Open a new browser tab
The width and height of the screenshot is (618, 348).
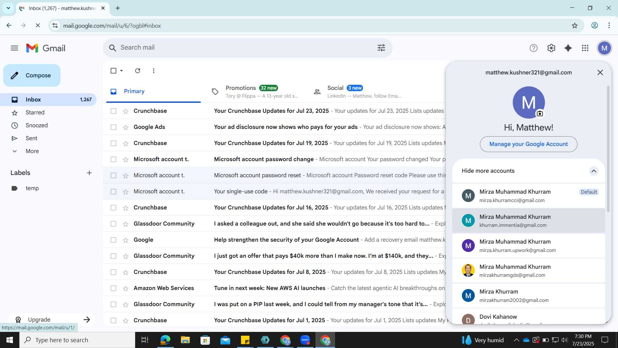[x=118, y=8]
